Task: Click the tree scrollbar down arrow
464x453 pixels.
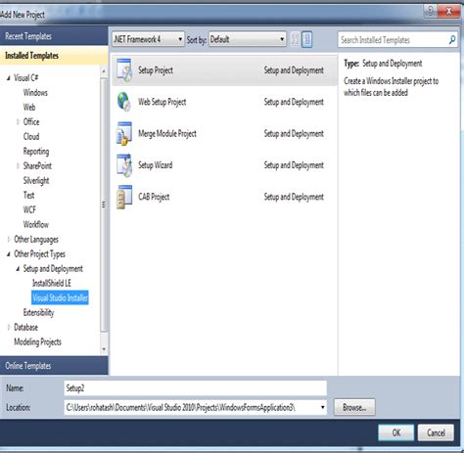Action: pyautogui.click(x=104, y=349)
